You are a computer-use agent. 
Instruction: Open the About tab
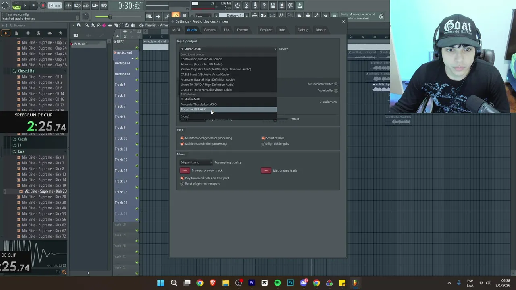click(320, 30)
